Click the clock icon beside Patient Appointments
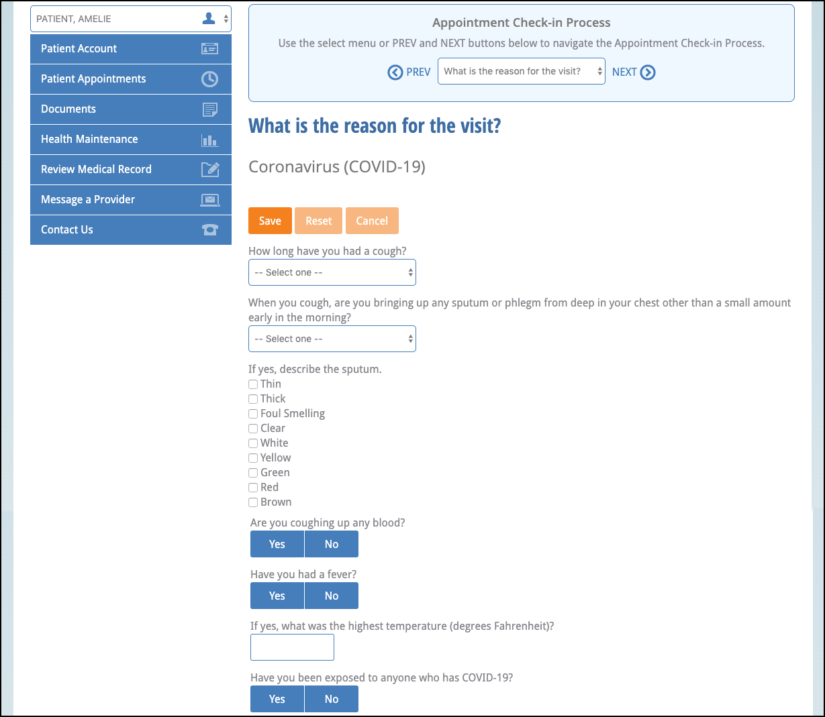Image resolution: width=825 pixels, height=717 pixels. pyautogui.click(x=209, y=79)
